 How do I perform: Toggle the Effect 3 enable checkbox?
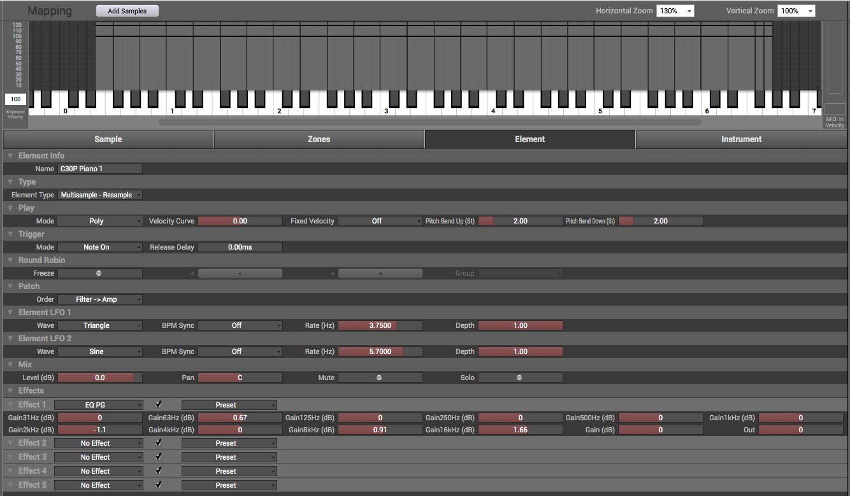click(x=159, y=457)
